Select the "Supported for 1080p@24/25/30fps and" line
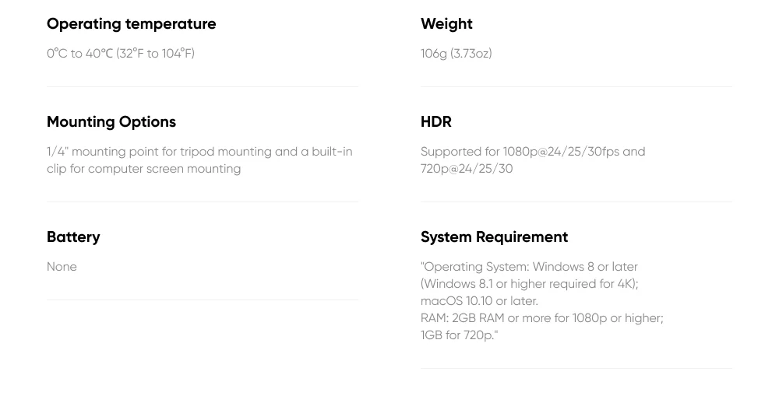Viewport: 779px width, 403px height. pos(533,152)
